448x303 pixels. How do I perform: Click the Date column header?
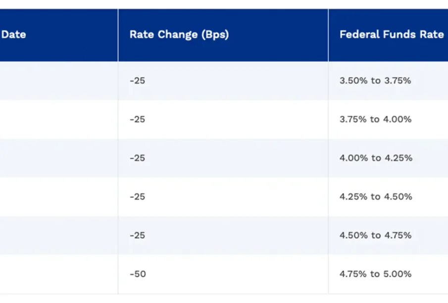pos(14,35)
